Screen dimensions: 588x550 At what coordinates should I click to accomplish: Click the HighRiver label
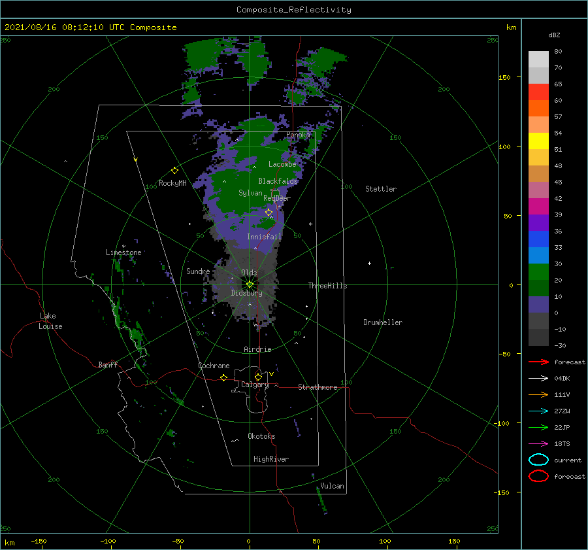pyautogui.click(x=271, y=459)
